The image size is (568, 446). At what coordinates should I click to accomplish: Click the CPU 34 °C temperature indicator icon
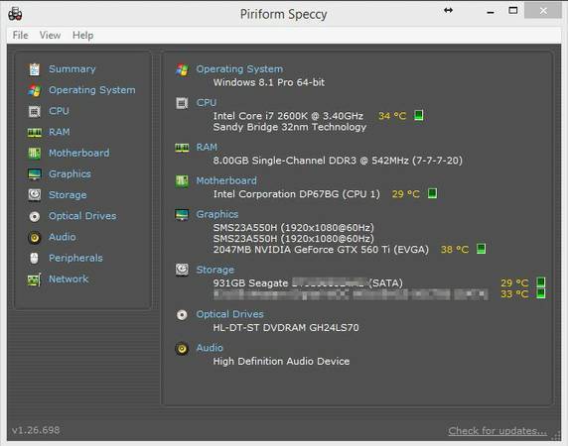(x=419, y=115)
